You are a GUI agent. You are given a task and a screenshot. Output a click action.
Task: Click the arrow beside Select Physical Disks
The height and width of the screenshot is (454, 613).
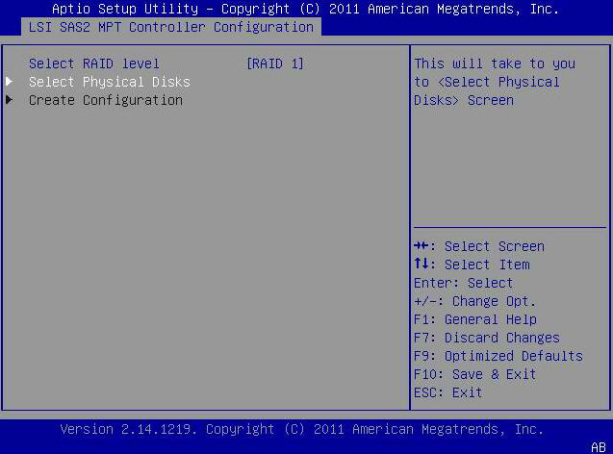coord(10,82)
